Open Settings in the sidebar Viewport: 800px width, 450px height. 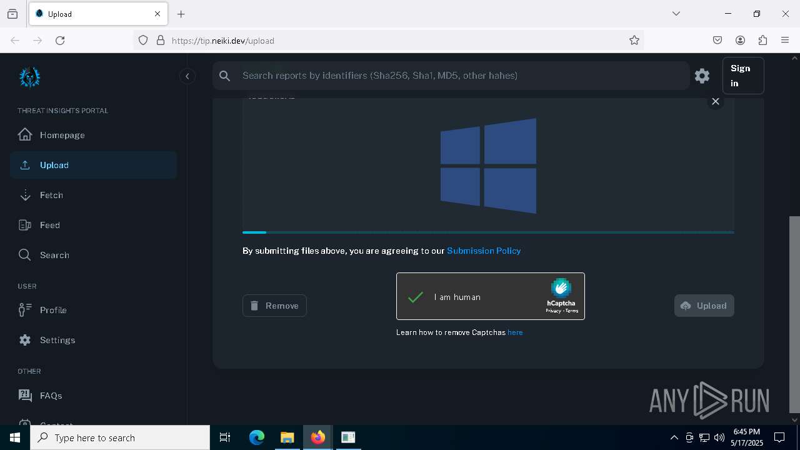coord(93,340)
